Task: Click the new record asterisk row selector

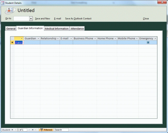Action: 12,43
